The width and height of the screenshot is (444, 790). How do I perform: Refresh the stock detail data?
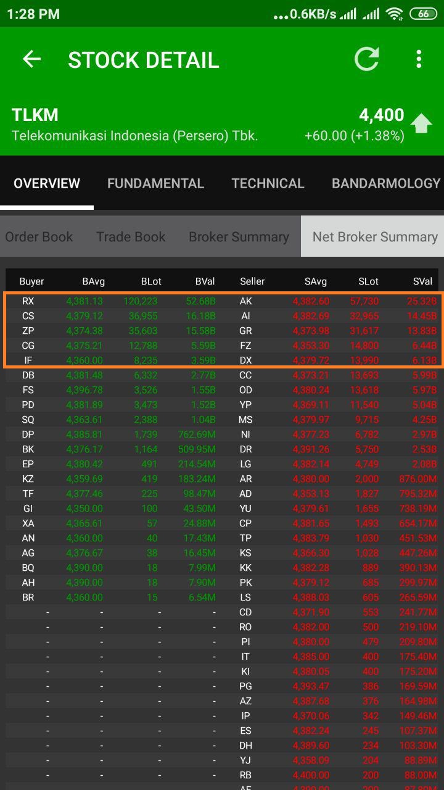point(367,59)
